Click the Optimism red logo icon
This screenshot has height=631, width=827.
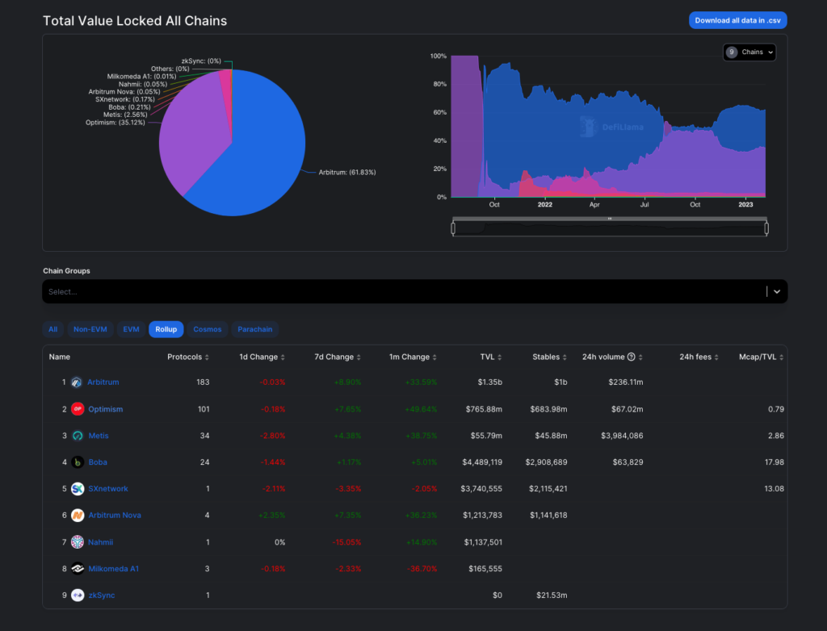coord(78,409)
